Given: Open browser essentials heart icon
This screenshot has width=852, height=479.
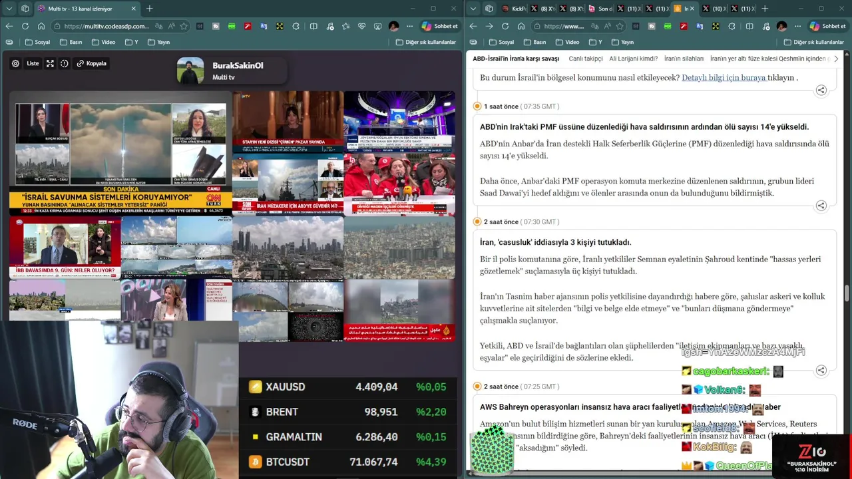Looking at the screenshot, I should click(362, 26).
